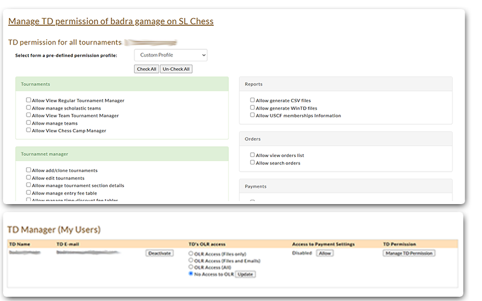Enable the Allow manage teams checkbox
Screen dimensions: 482x301
tap(28, 123)
